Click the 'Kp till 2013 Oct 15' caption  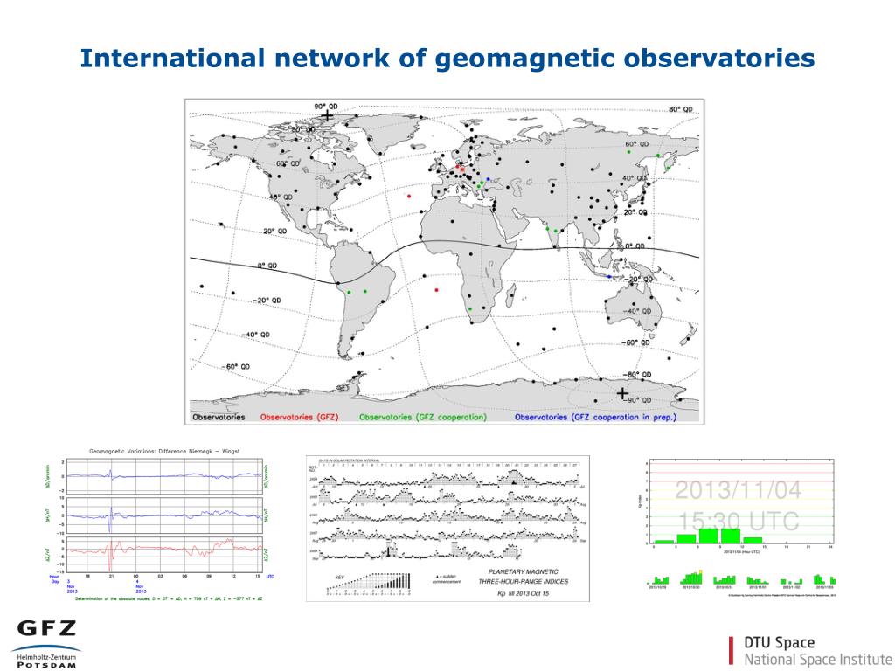pos(524,593)
